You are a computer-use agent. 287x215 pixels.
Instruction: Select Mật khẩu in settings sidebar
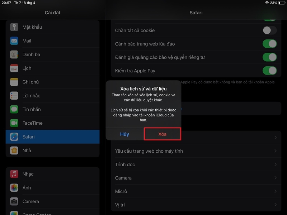[52, 27]
